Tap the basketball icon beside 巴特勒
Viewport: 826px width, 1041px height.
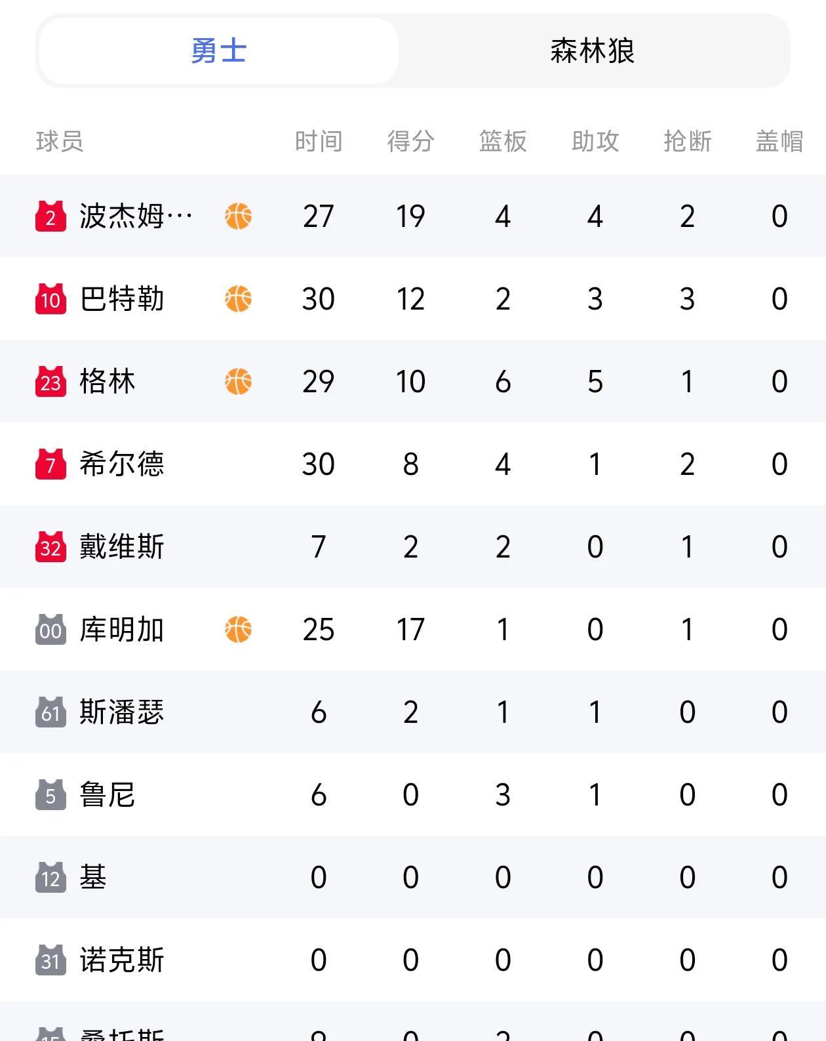(238, 298)
